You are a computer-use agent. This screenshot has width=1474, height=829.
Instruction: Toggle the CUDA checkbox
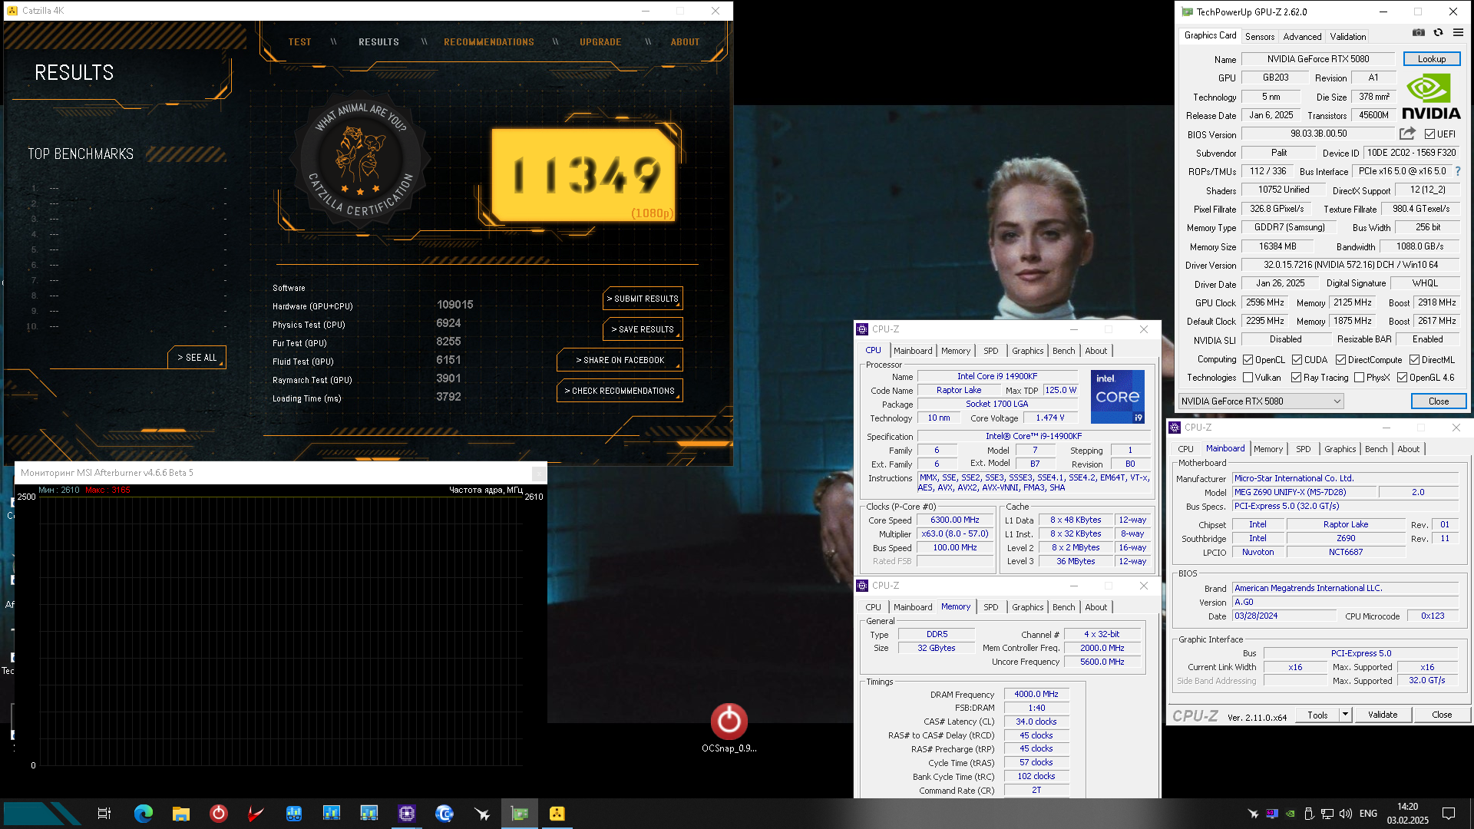click(1297, 360)
